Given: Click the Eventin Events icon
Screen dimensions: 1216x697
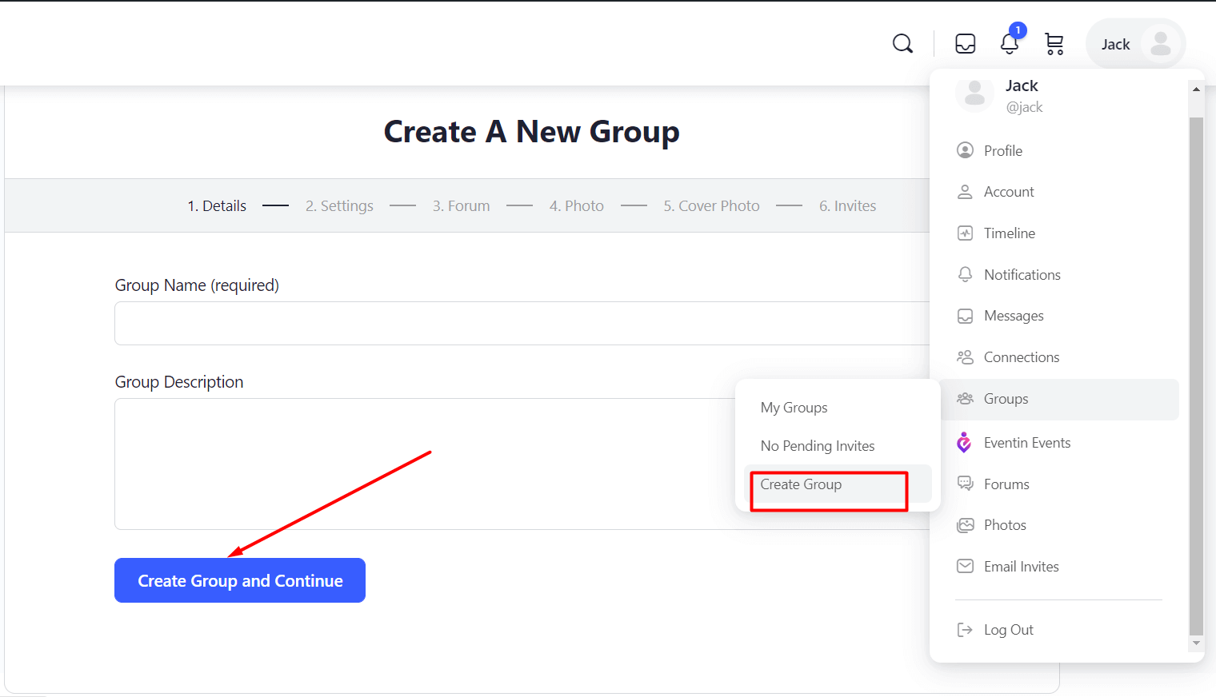Looking at the screenshot, I should (964, 442).
